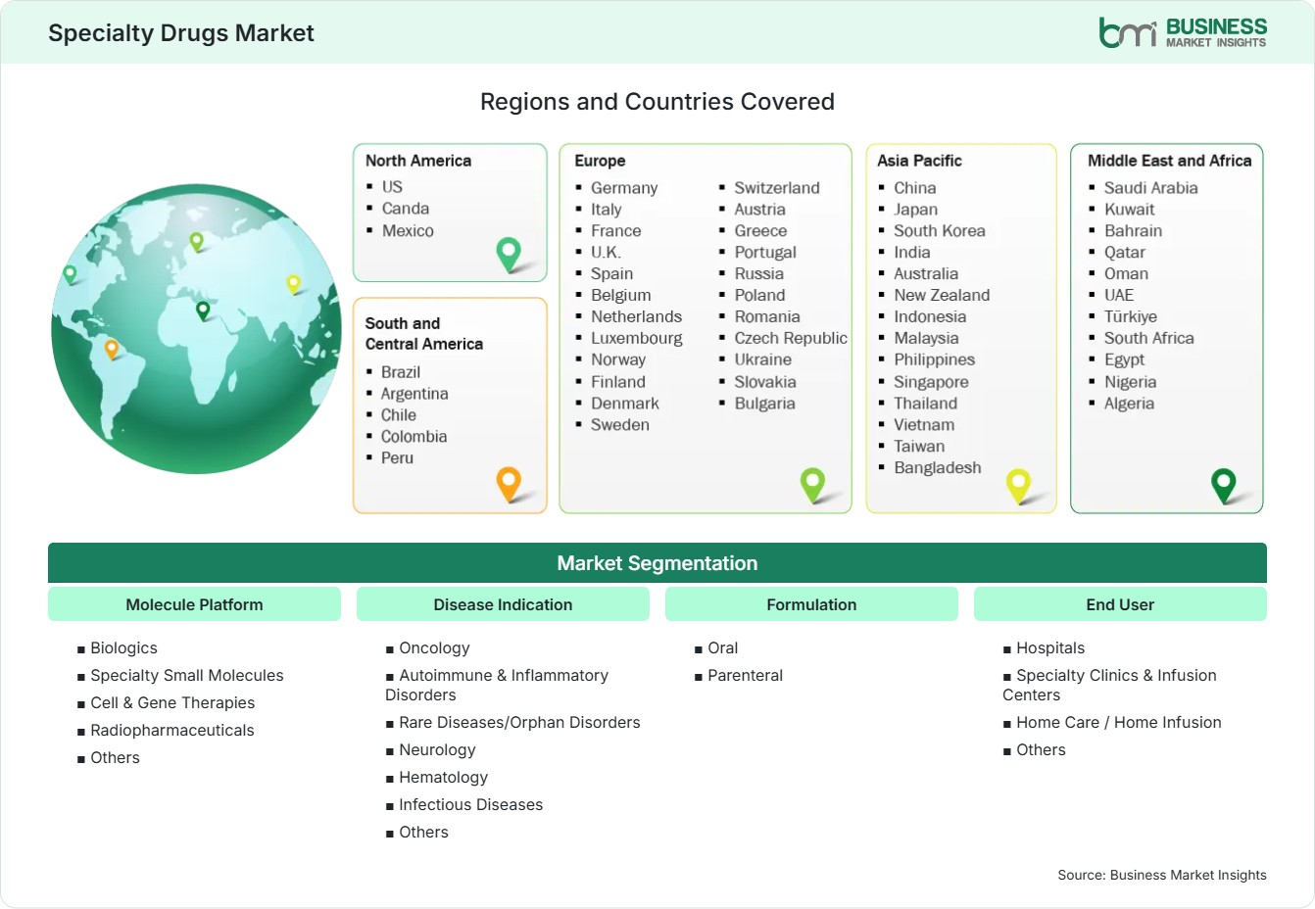
Task: Click 'Radiopharmaceuticals' item
Action: [x=172, y=731]
